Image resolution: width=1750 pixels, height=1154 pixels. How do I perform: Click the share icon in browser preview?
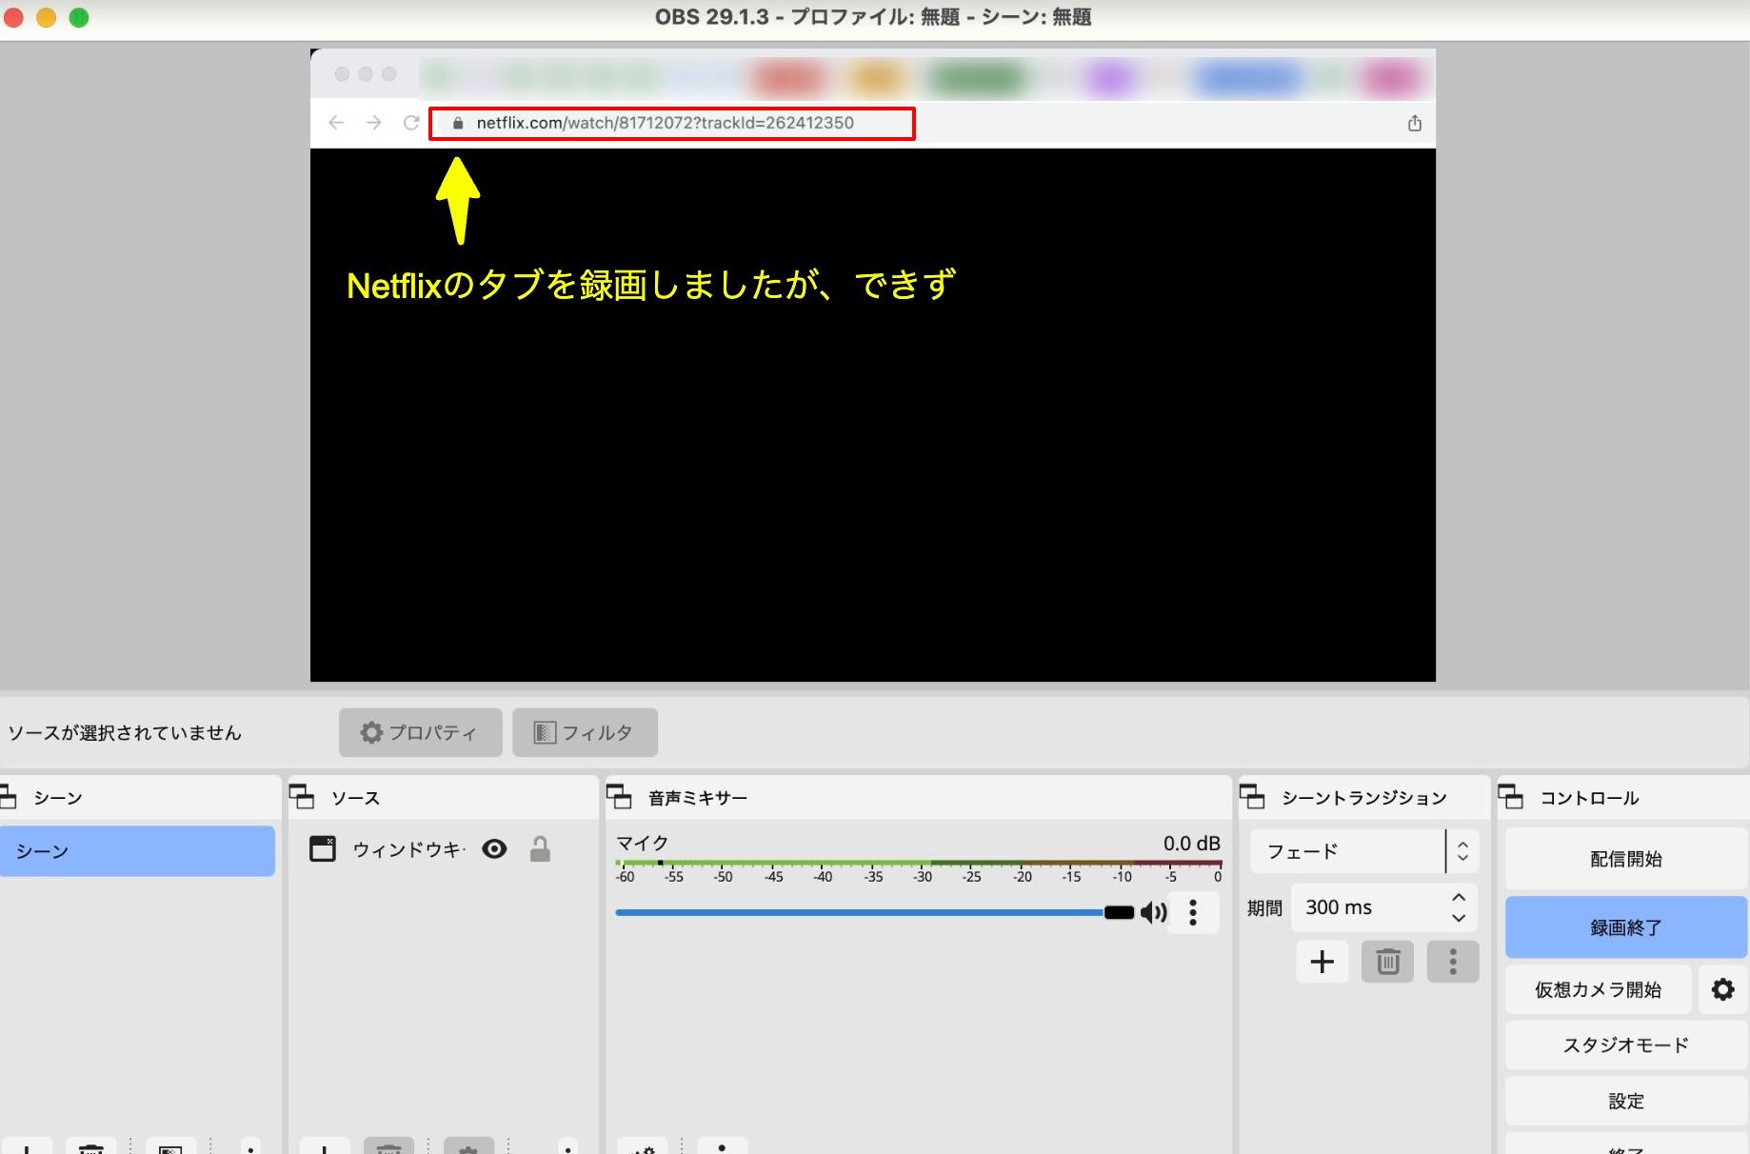click(1415, 123)
